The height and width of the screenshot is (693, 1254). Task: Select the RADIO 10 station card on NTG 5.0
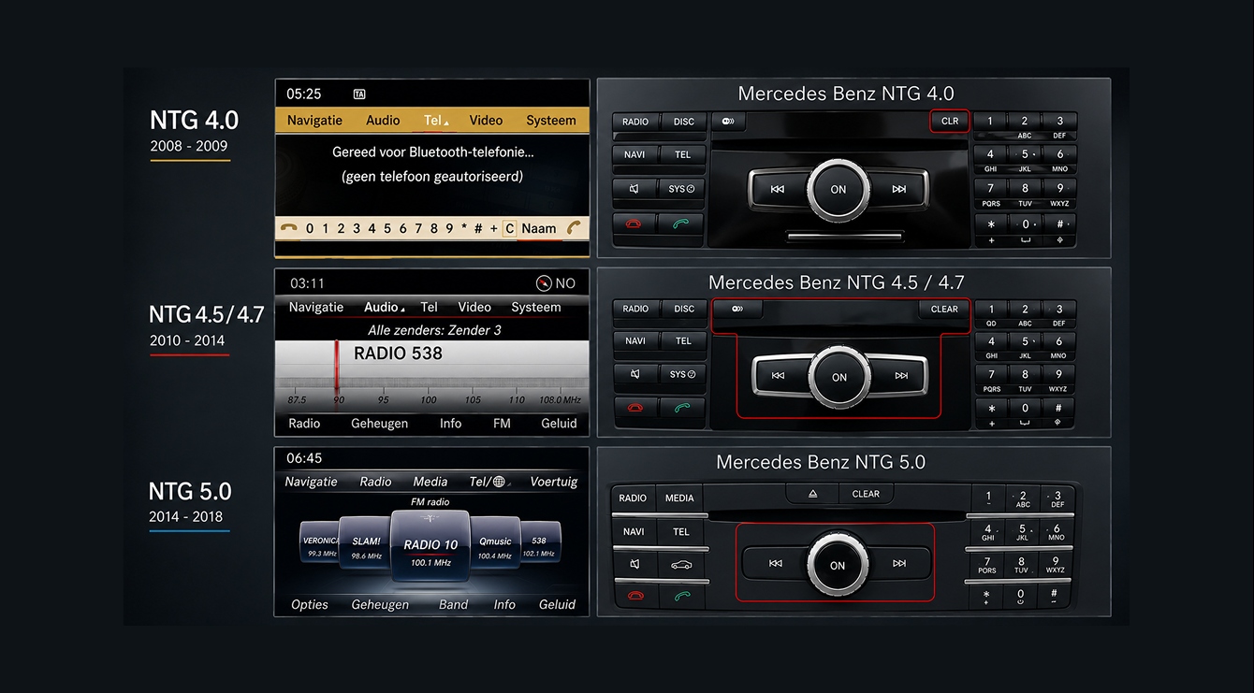[430, 546]
